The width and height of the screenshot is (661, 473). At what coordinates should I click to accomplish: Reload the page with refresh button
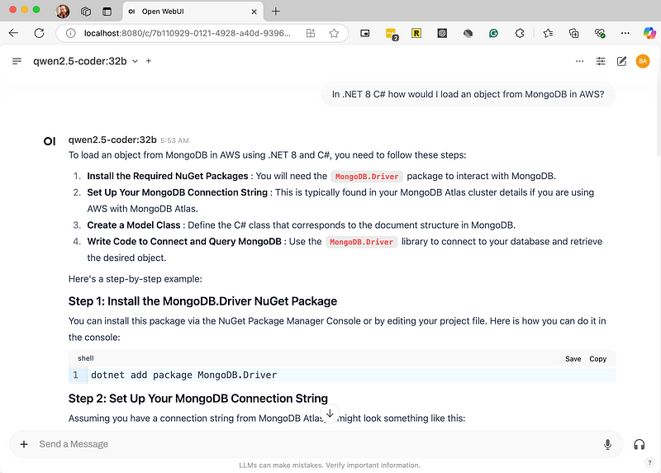click(x=39, y=34)
